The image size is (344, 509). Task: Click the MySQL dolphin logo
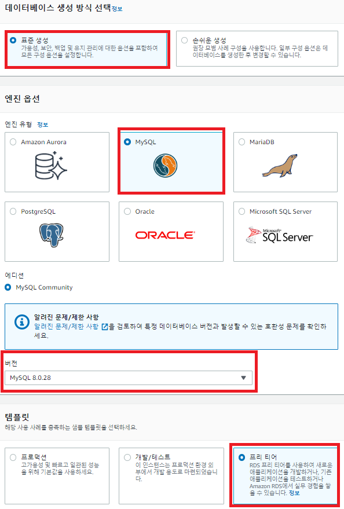[165, 166]
